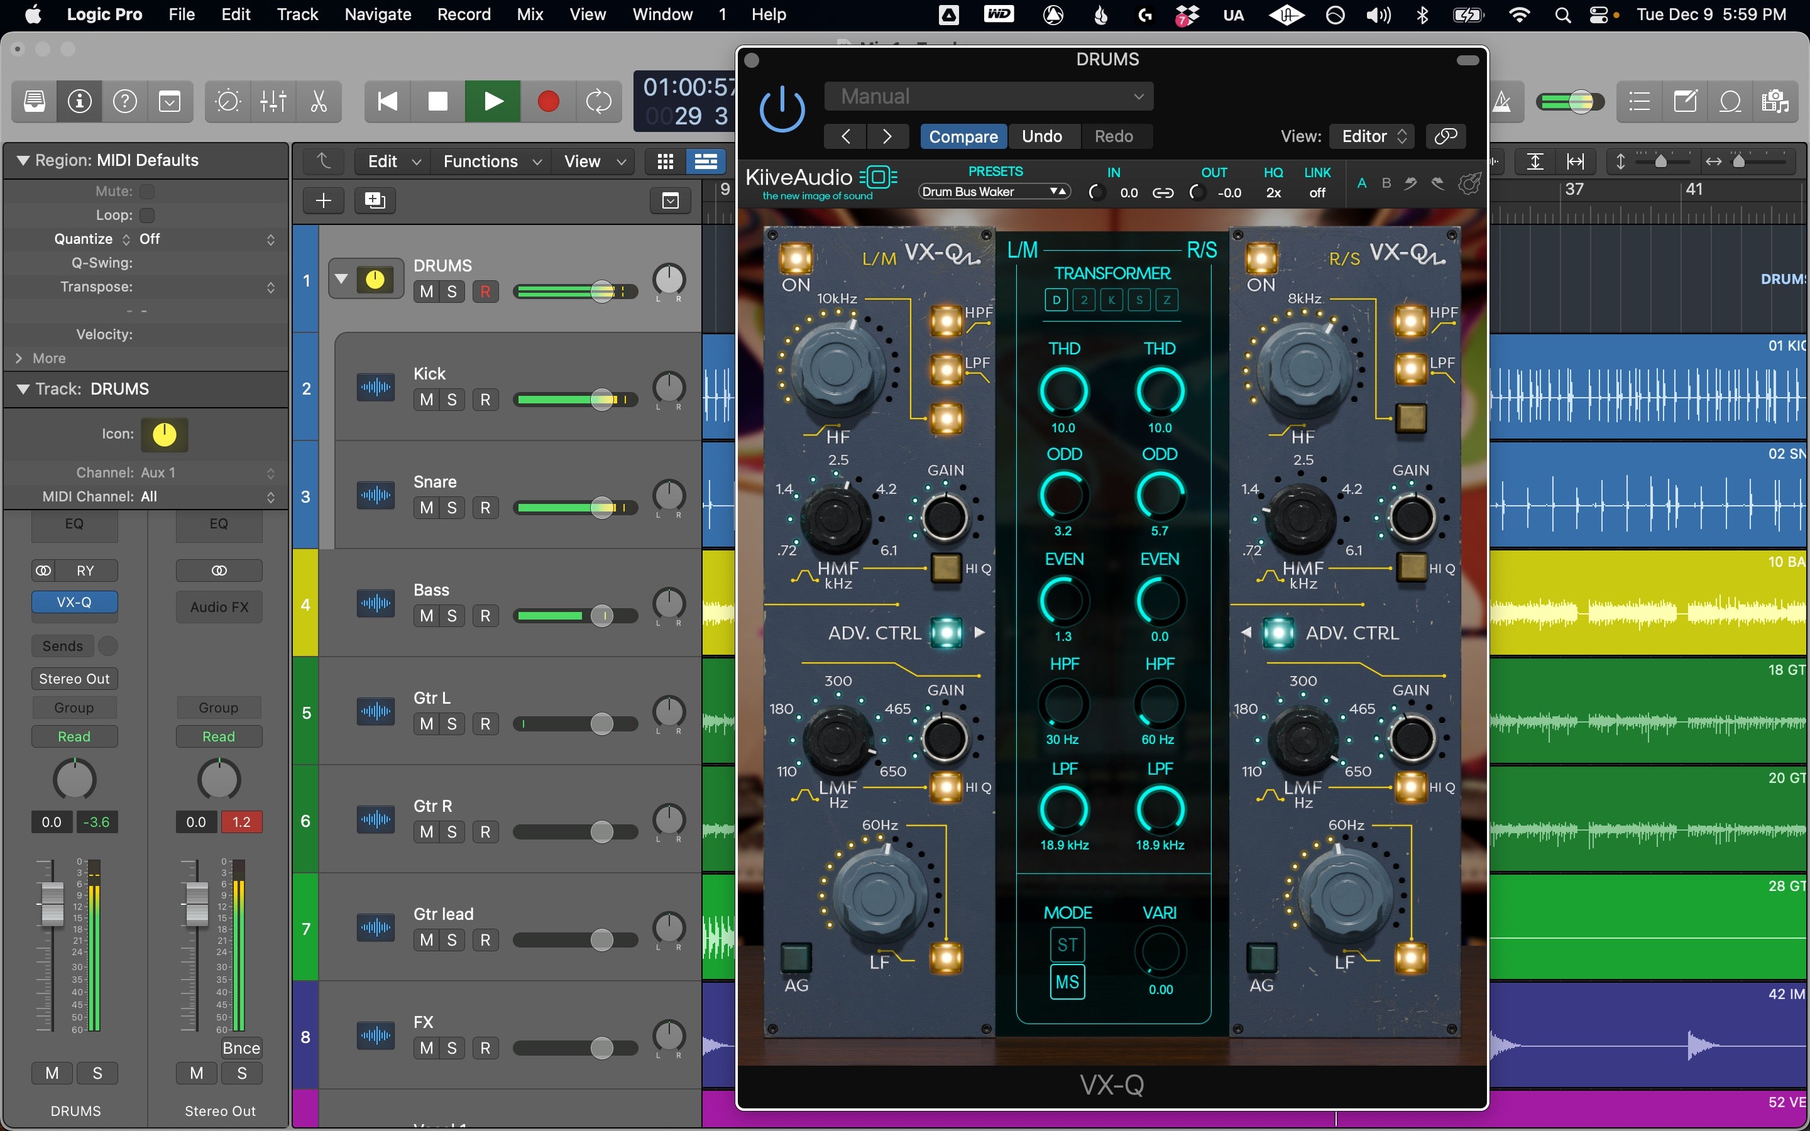
Task: Open the Manual preset dropdown in plugin header
Action: (988, 97)
